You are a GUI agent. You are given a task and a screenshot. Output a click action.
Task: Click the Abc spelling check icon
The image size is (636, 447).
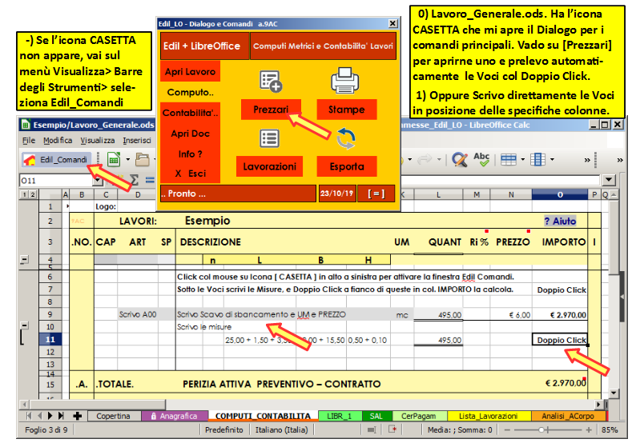click(481, 159)
